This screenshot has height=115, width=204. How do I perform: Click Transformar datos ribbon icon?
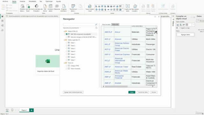coord(73,8)
